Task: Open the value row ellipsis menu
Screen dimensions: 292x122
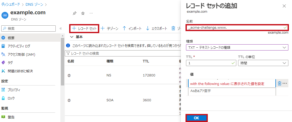Action: tap(285, 83)
